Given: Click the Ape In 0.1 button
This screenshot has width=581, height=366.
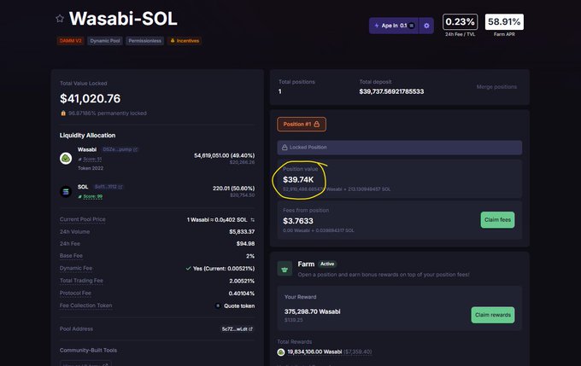Looking at the screenshot, I should 394,26.
